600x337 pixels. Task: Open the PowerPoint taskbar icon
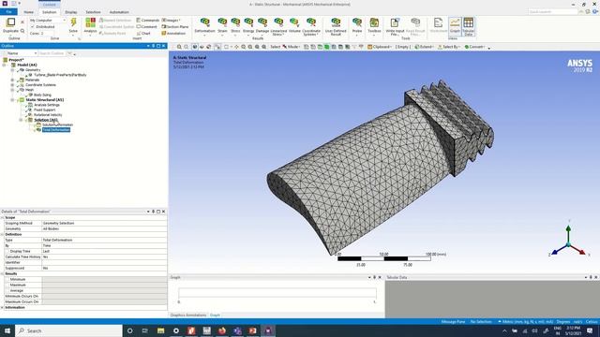(x=252, y=330)
